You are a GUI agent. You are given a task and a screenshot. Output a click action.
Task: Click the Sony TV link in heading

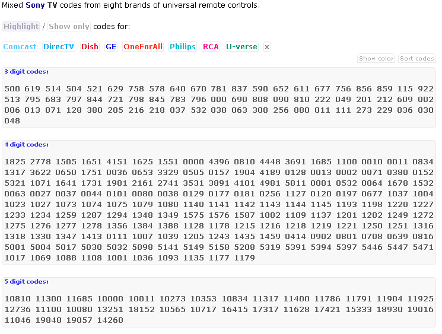[x=42, y=5]
